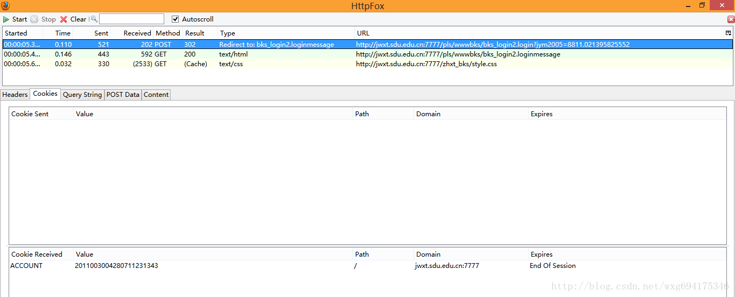Select the ACCOUNT cookie name
735x297 pixels.
point(26,265)
